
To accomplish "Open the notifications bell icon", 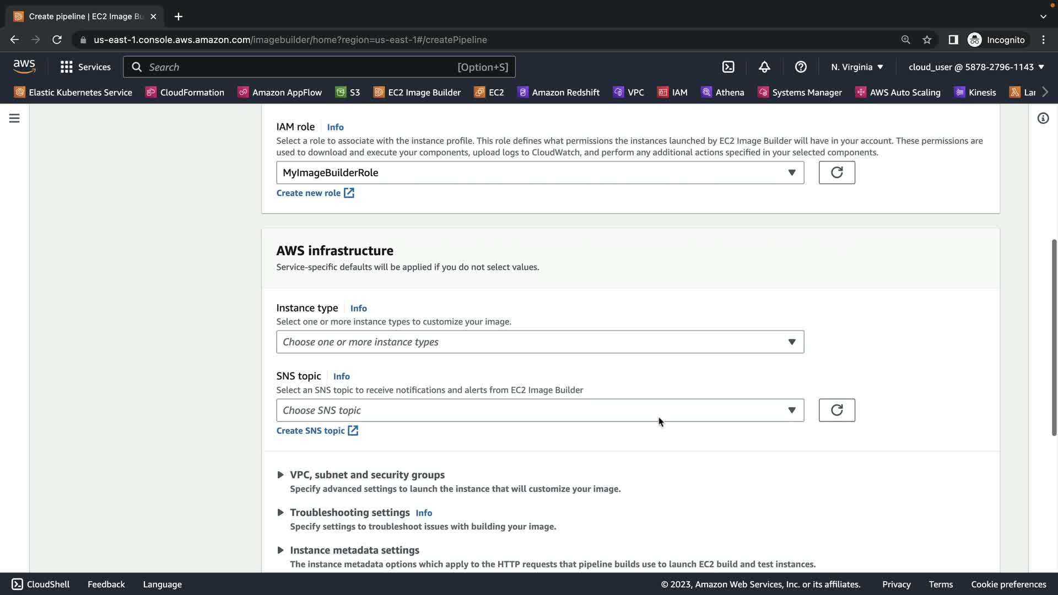I will click(x=764, y=67).
